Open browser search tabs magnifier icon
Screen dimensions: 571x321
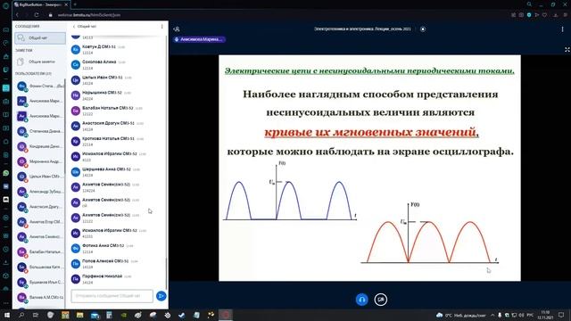coord(529,4)
